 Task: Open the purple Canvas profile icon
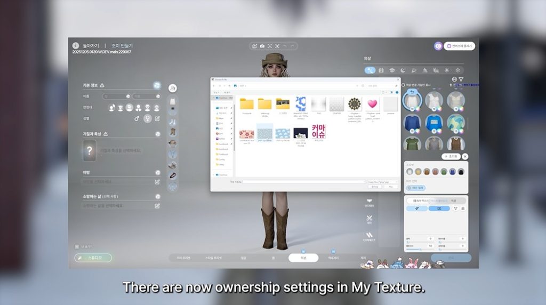tap(438, 46)
